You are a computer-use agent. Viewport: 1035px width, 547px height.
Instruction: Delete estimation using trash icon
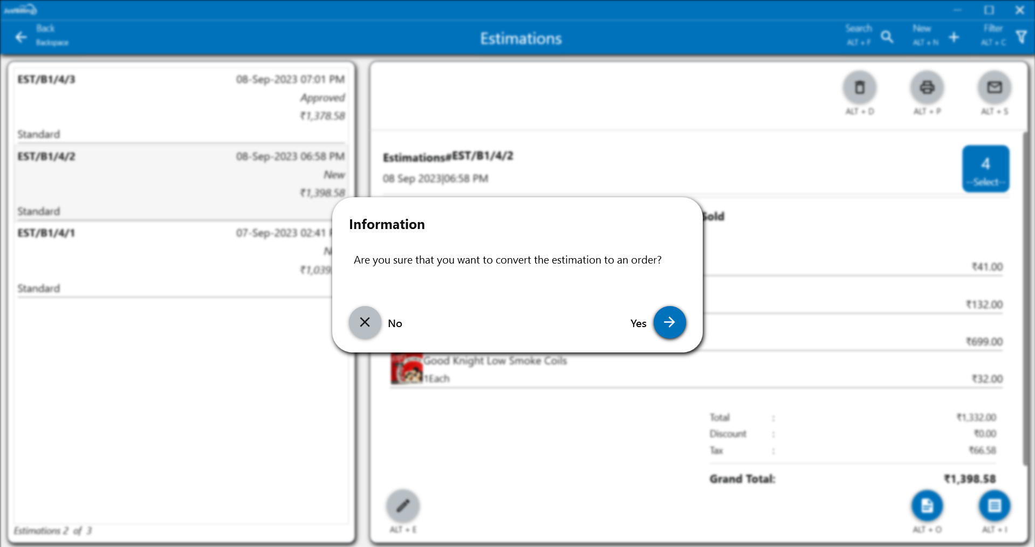tap(860, 87)
